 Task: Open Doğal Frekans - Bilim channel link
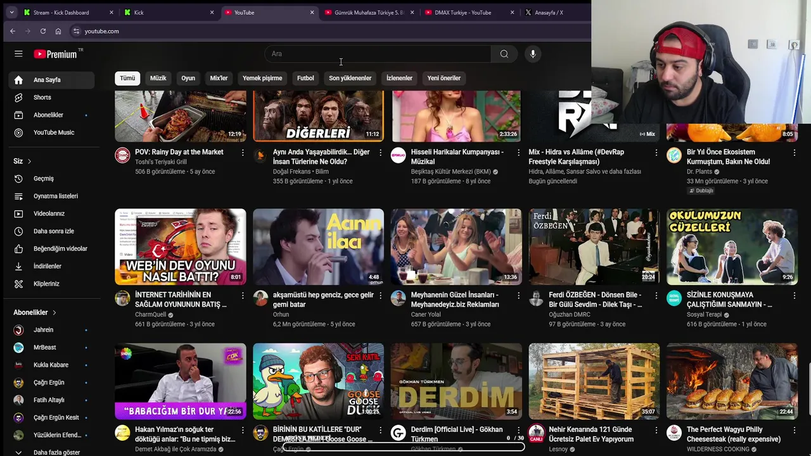pos(300,172)
